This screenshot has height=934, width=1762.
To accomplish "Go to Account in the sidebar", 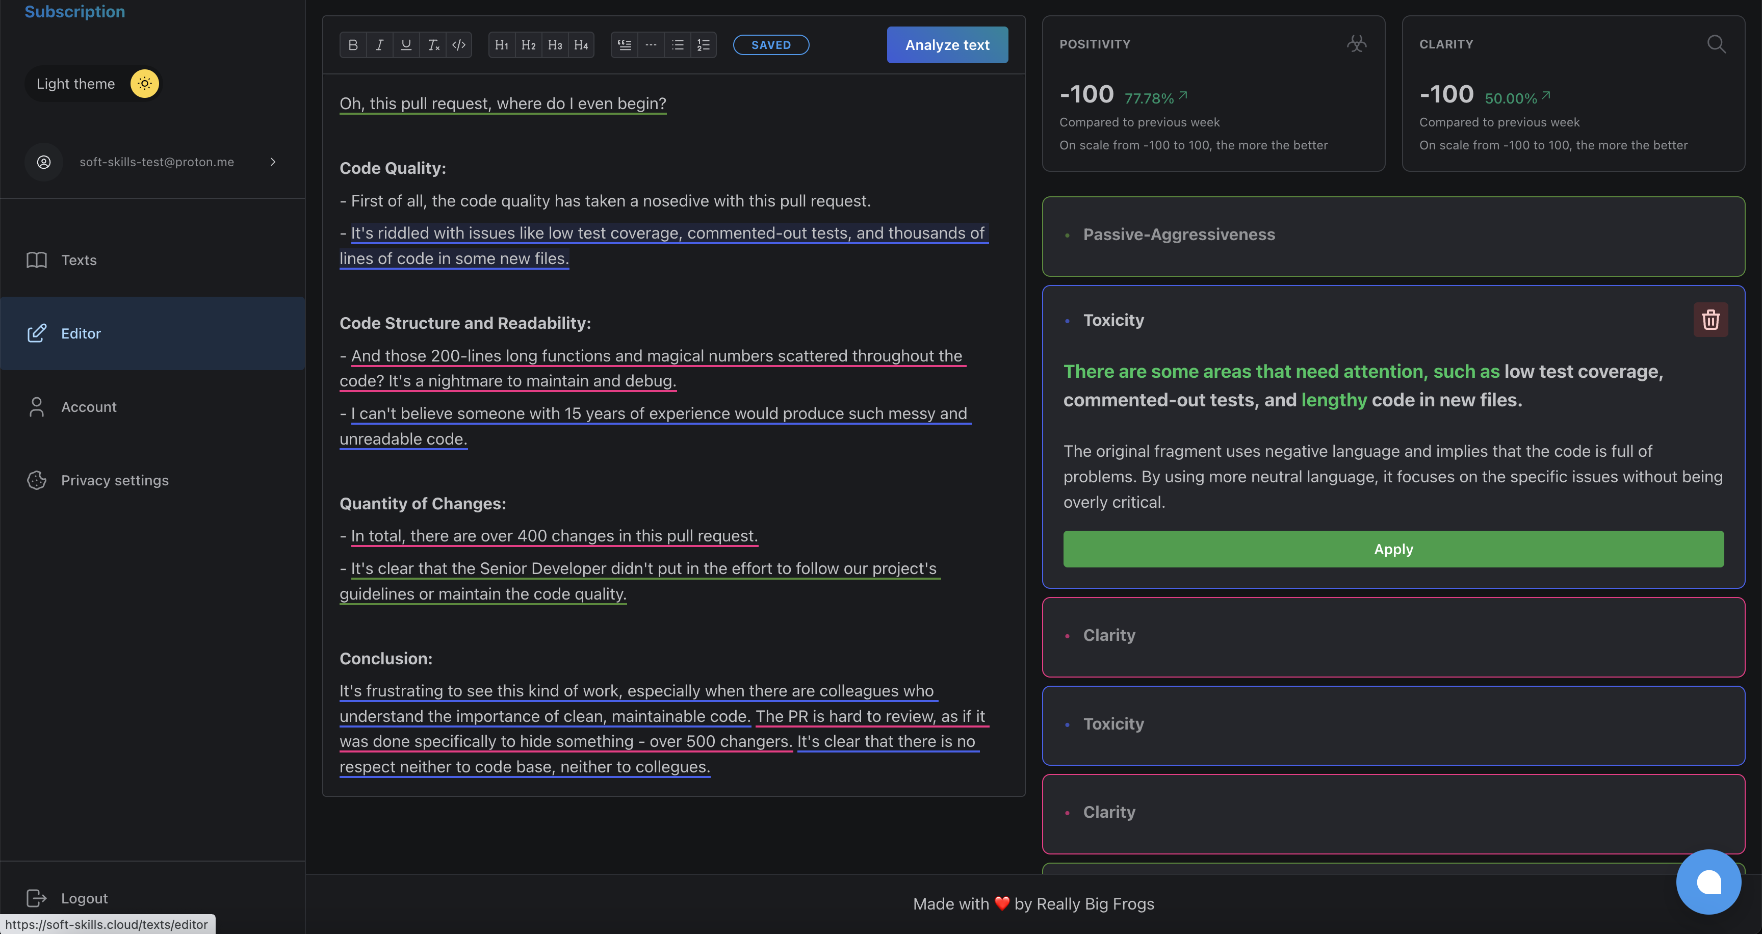I will 152,407.
